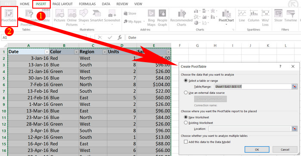
Task: Click the People Graph add-in
Action: click(162, 18)
